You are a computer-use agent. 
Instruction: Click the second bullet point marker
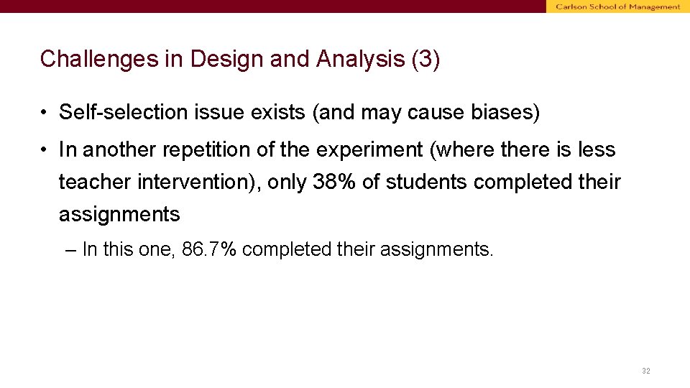(x=44, y=149)
